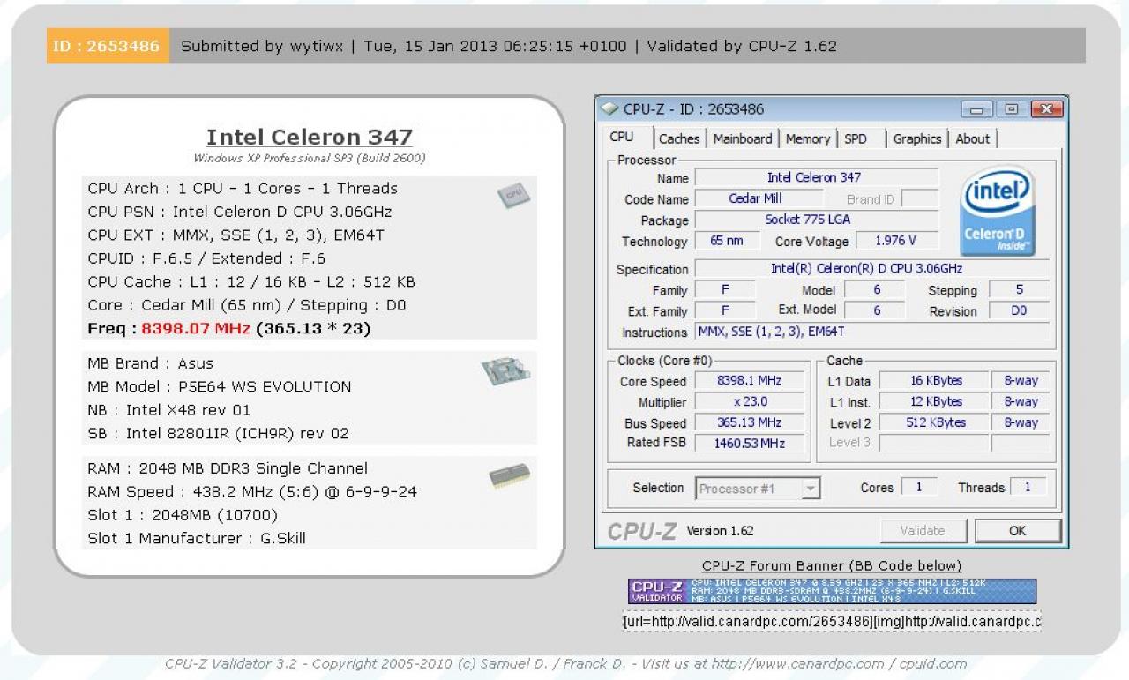The height and width of the screenshot is (680, 1129).
Task: Click the Instructions field MMX, SSE
Action: point(872,333)
